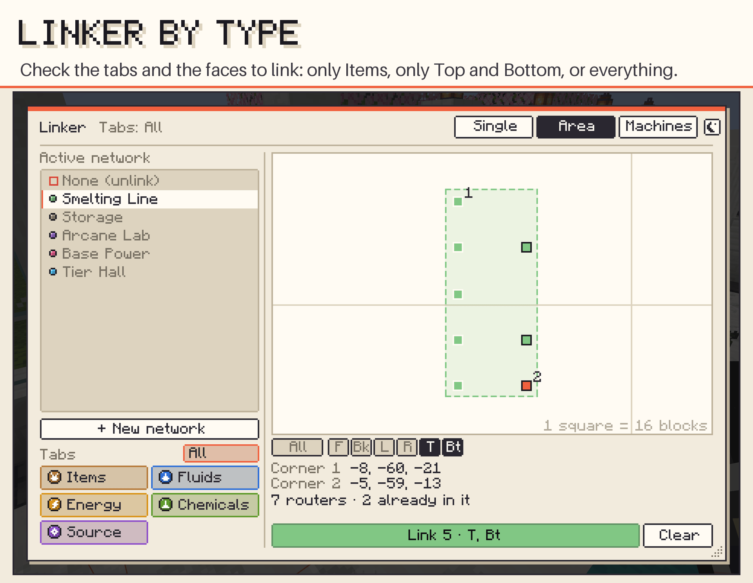Toggle the Bottom (Bt) face

click(453, 447)
